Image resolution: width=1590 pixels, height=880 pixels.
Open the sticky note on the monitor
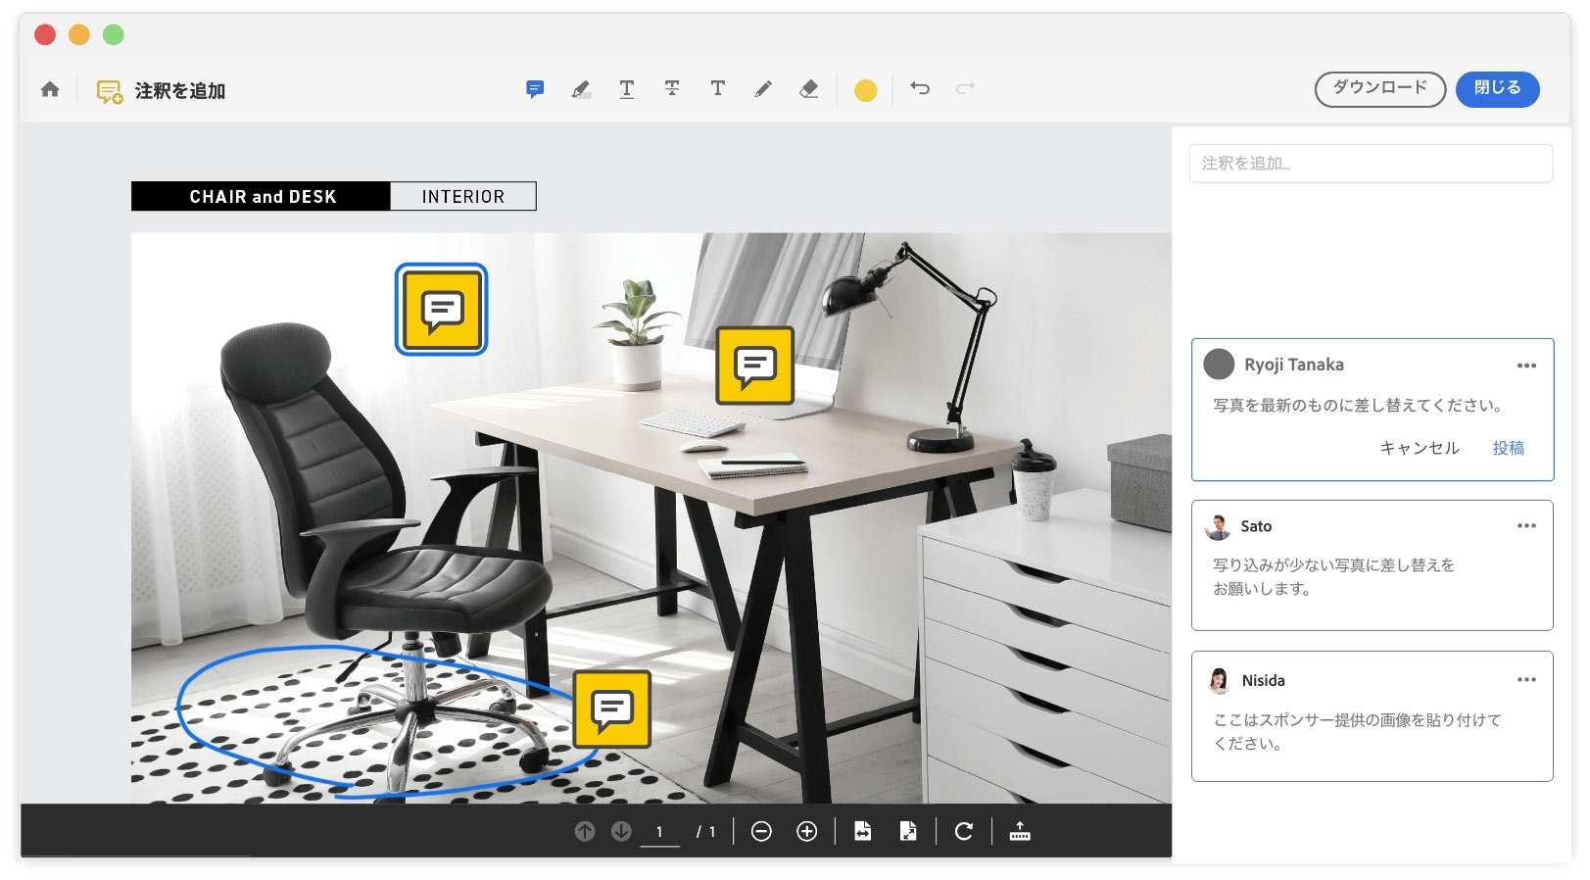tap(755, 366)
